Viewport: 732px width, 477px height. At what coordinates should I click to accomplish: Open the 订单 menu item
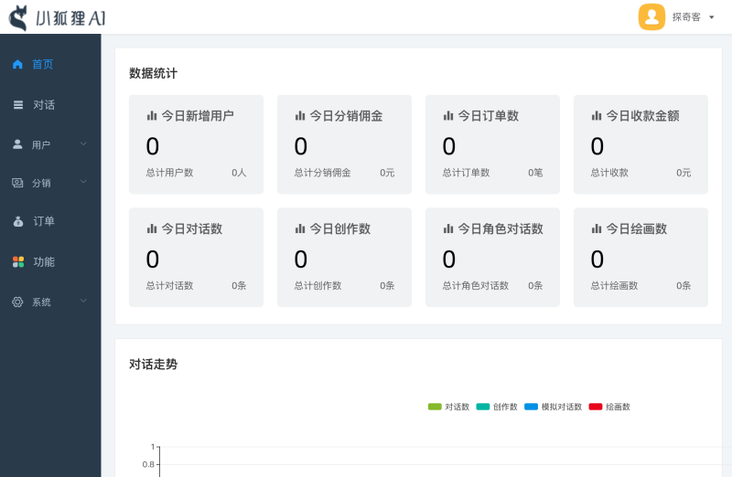50,221
